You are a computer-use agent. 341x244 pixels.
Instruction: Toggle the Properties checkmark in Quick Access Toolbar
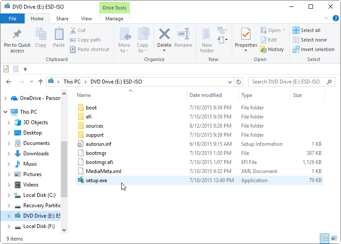[x=6, y=69]
